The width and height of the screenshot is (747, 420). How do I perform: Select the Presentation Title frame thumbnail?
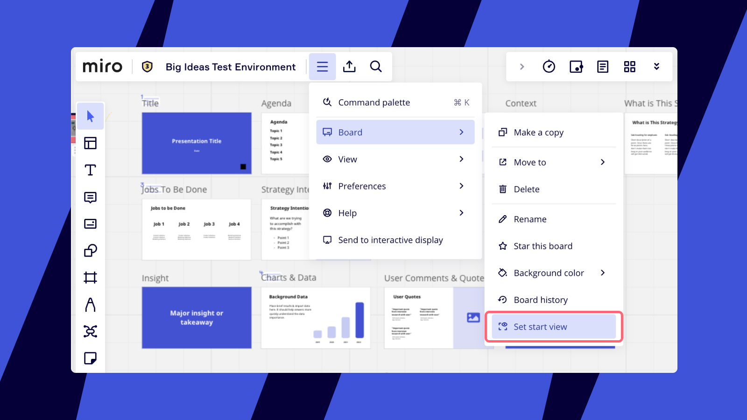click(197, 143)
